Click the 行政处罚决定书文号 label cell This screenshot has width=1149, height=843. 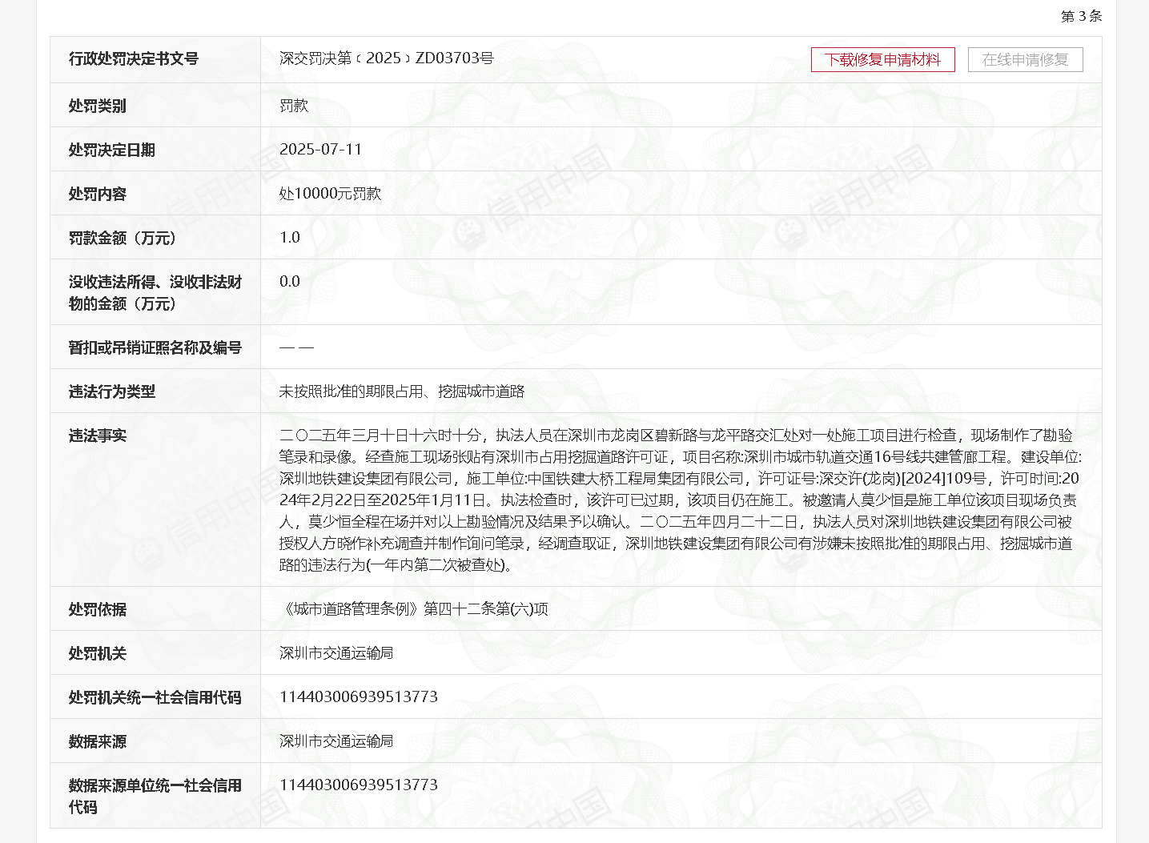pos(155,59)
